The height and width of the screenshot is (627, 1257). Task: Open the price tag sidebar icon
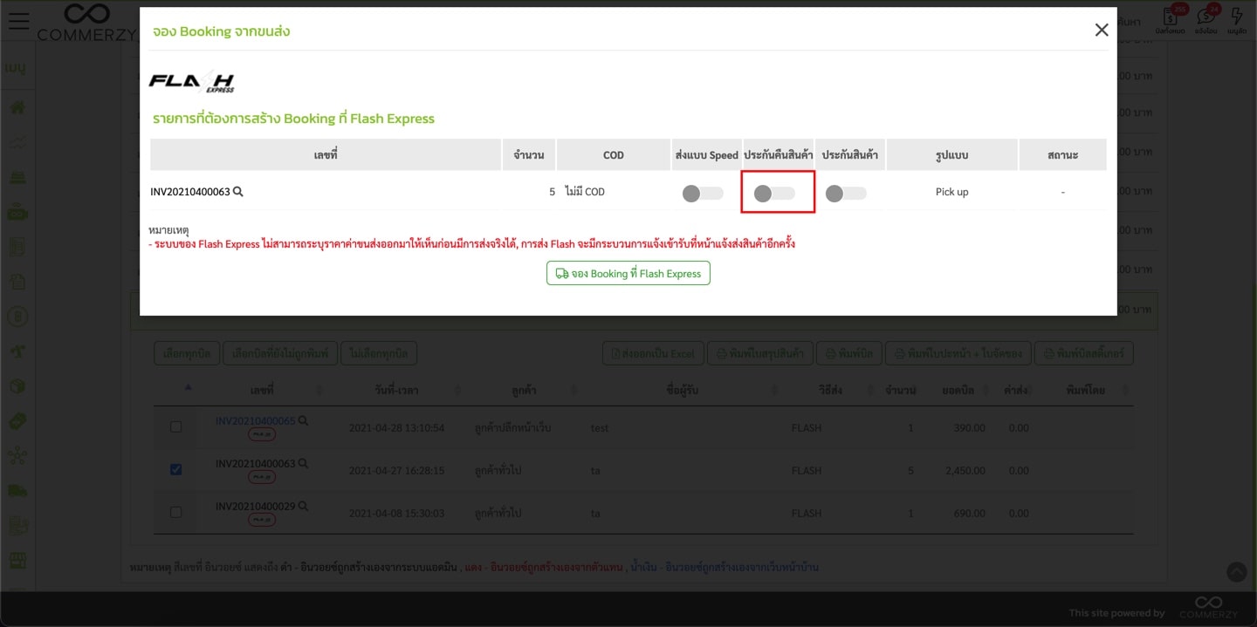17,421
